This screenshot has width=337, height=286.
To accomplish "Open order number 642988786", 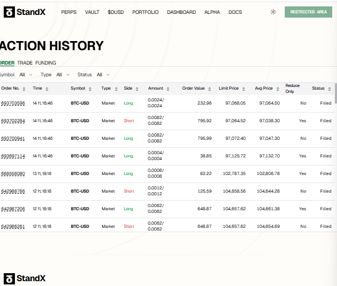I will 13,192.
